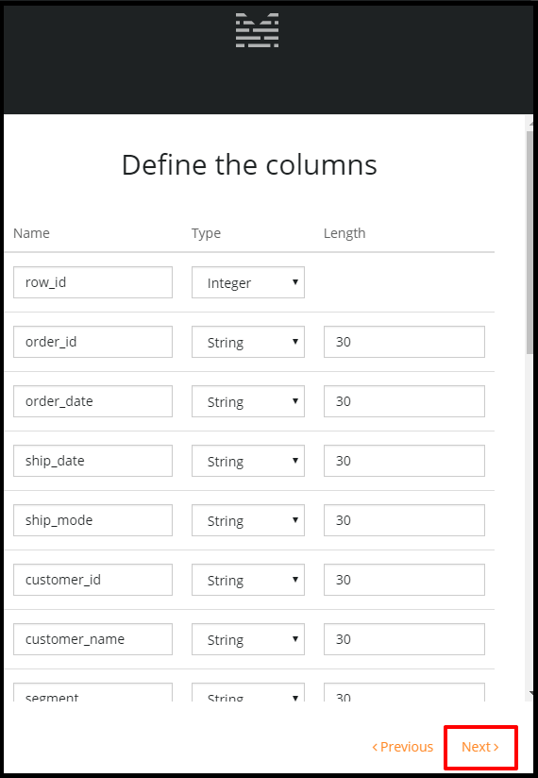
Task: Change the Type dropdown for order_date
Action: pyautogui.click(x=248, y=401)
